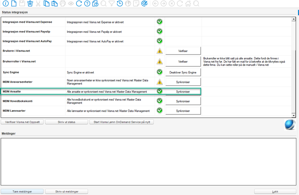This screenshot has height=195, width=299.
Task: Click the grey magnifier search icon after document help
Action: coord(104,3)
